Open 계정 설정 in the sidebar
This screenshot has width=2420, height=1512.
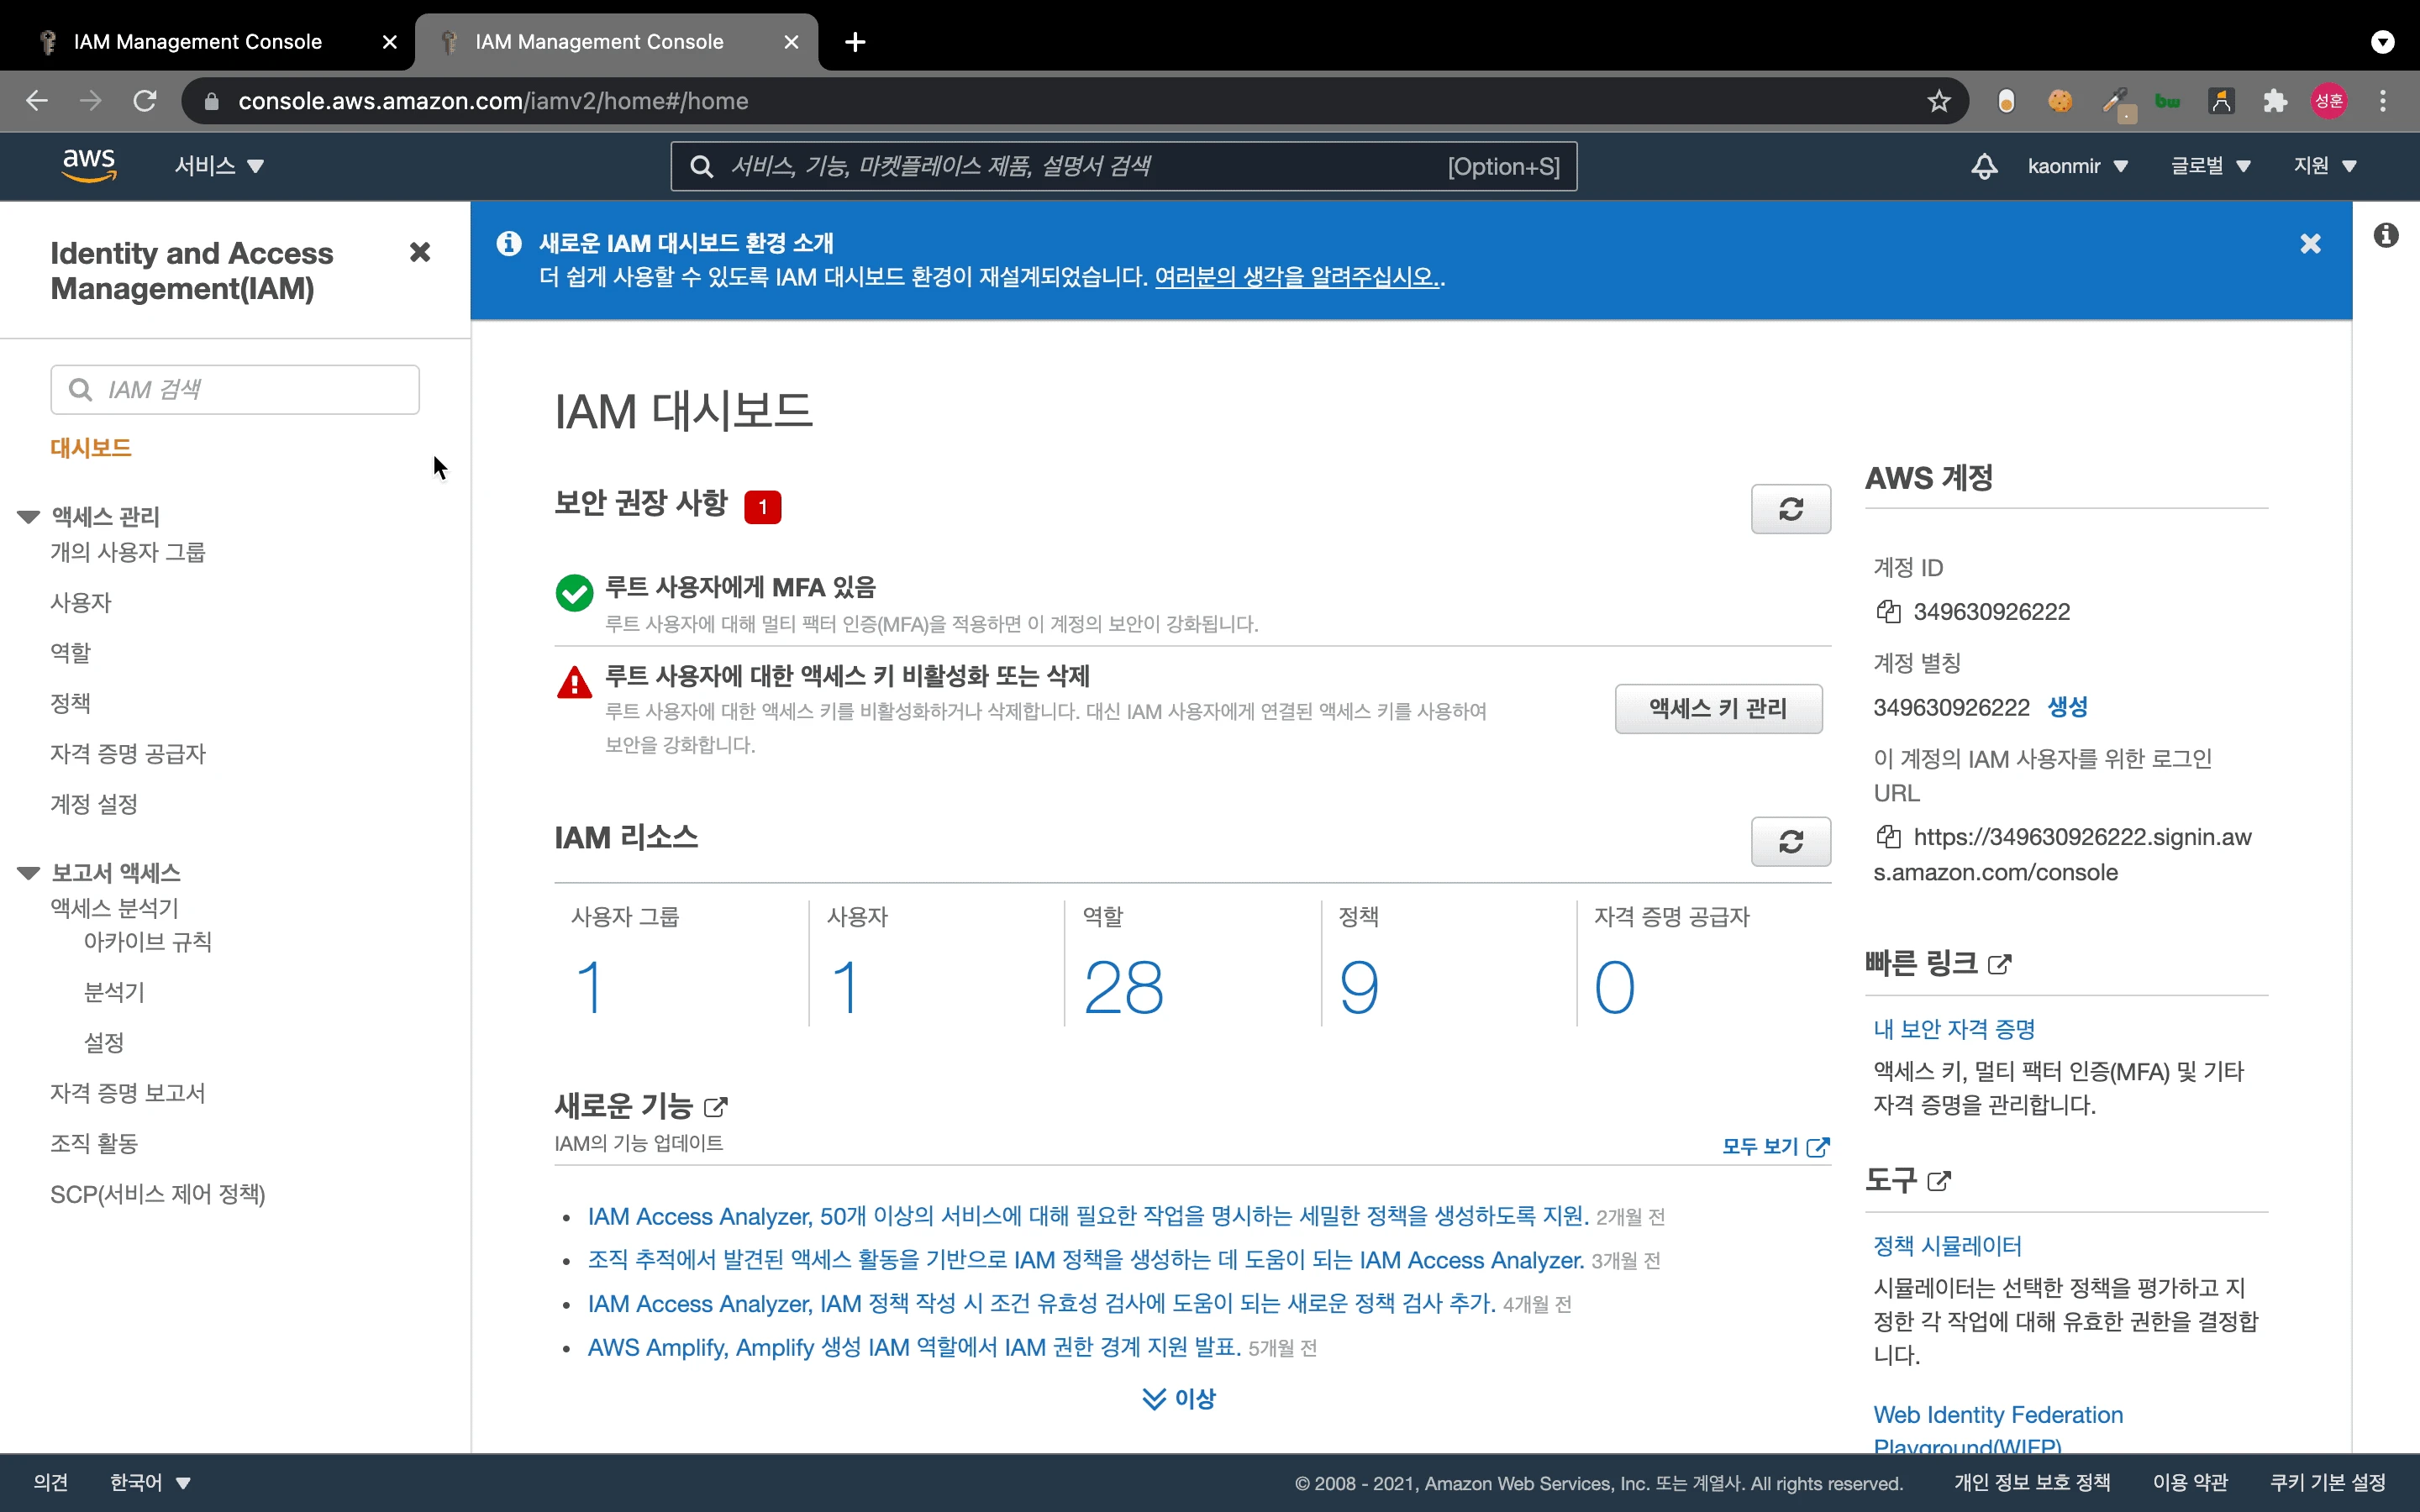coord(94,804)
